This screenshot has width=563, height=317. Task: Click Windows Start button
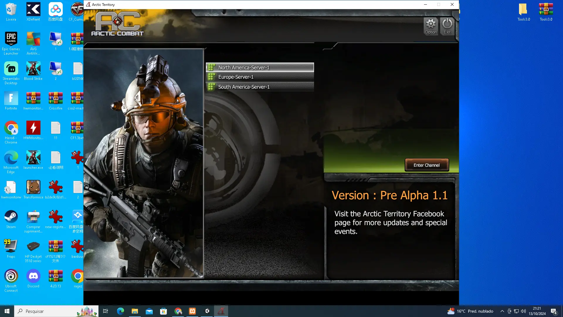click(x=7, y=311)
